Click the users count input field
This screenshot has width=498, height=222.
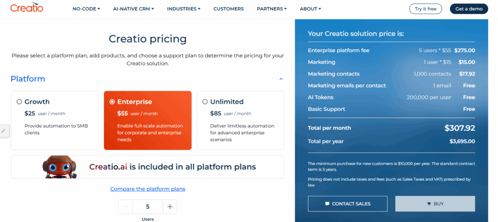147,206
